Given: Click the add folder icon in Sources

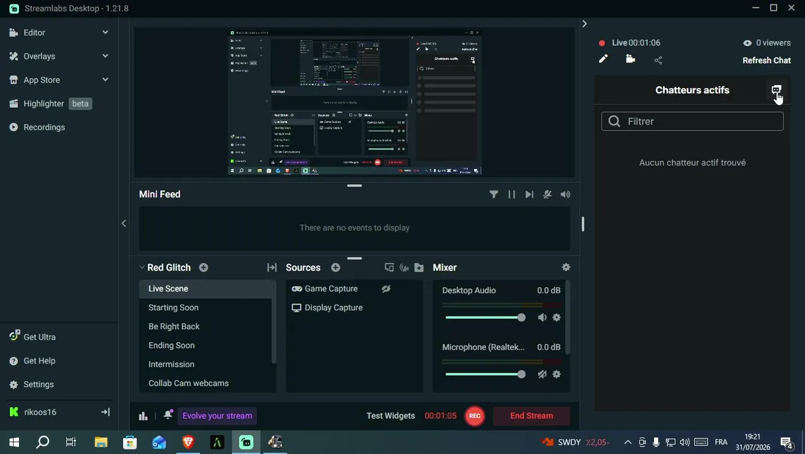Looking at the screenshot, I should [419, 267].
